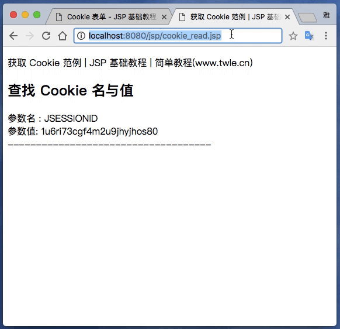This screenshot has height=329, width=340.
Task: Minimize window with the yellow button
Action: [25, 15]
